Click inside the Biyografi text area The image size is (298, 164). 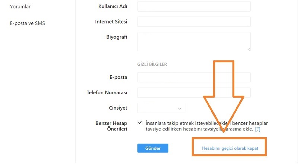(x=194, y=41)
